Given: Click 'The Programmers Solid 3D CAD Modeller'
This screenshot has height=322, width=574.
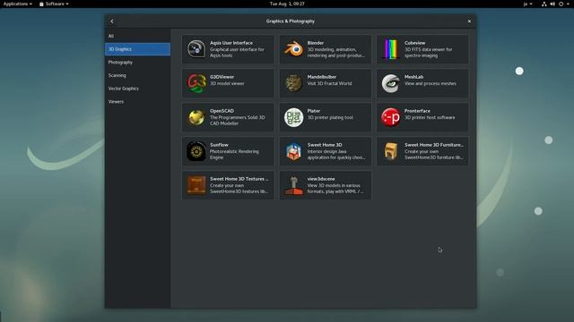Looking at the screenshot, I should point(237,121).
